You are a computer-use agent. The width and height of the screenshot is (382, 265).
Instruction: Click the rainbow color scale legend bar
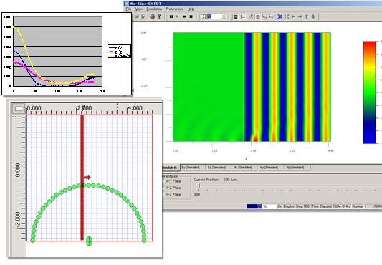[x=369, y=92]
